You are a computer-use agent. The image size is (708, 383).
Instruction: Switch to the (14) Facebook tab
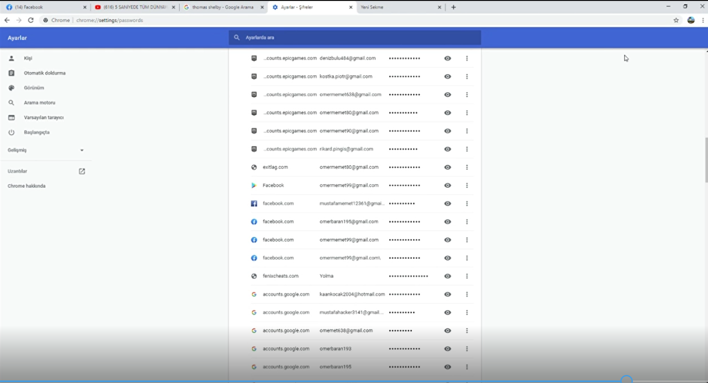(x=46, y=8)
